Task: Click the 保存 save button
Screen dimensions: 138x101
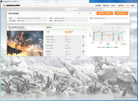Action: coord(90,13)
